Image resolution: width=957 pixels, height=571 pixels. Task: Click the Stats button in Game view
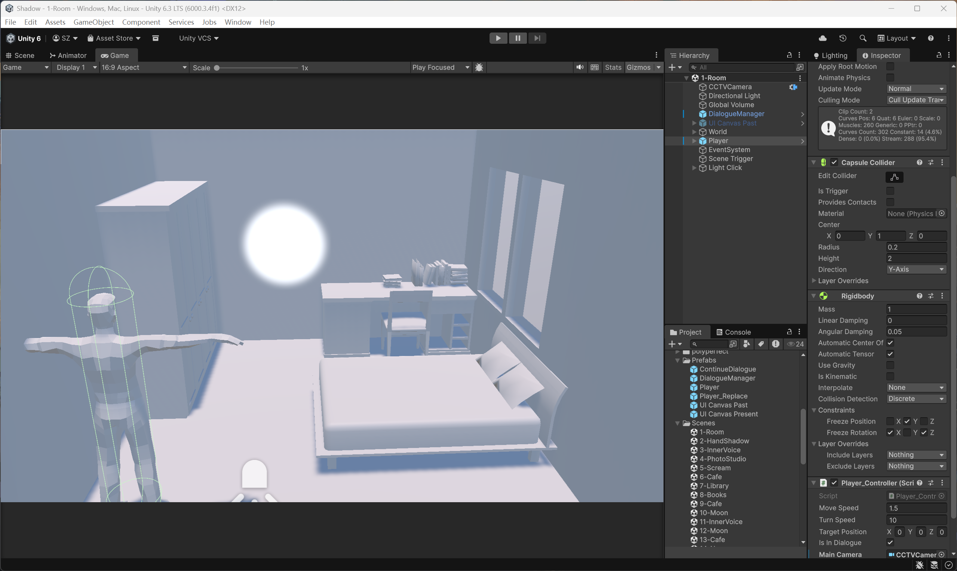pos(613,67)
